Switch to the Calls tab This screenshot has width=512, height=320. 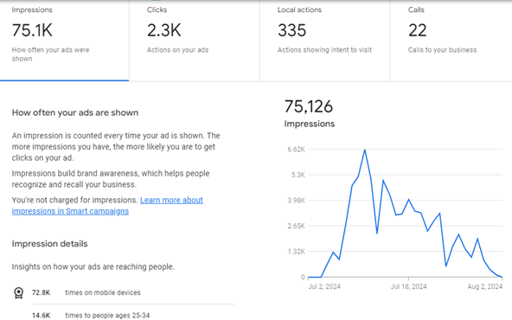[451, 41]
